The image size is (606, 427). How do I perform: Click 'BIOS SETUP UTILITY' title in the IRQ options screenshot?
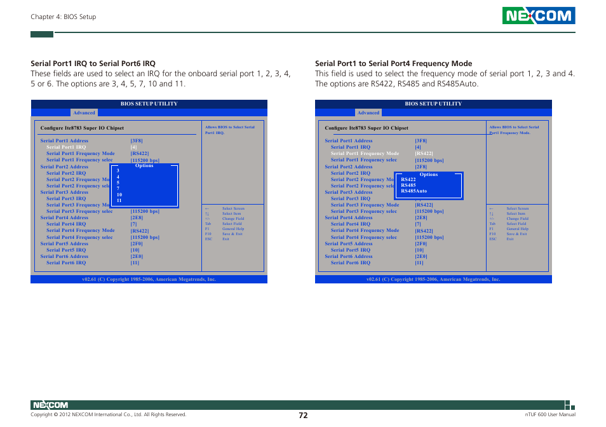click(149, 104)
